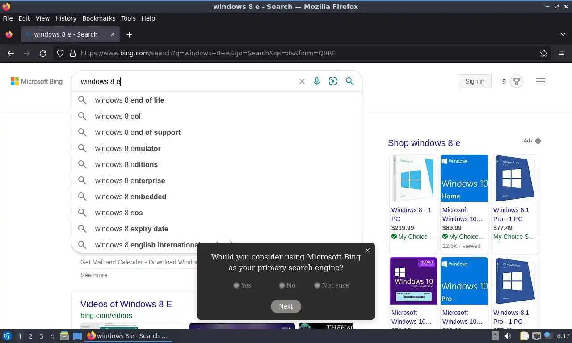This screenshot has width=572, height=343.
Task: Open Firefox View pinned icon
Action: (x=9, y=34)
